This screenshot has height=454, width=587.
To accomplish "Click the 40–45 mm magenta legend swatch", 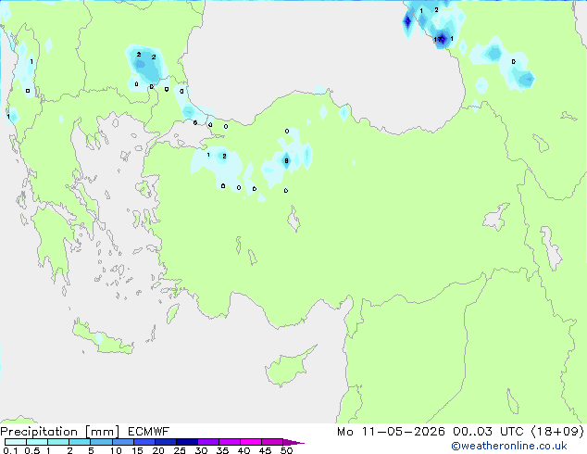I will click(x=251, y=442).
